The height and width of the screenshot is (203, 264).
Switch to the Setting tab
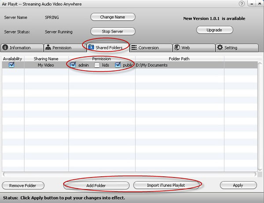coord(237,48)
